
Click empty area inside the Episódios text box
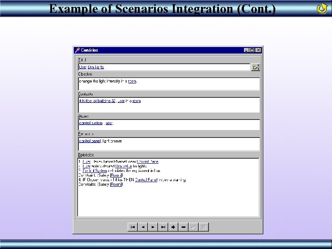point(168,201)
